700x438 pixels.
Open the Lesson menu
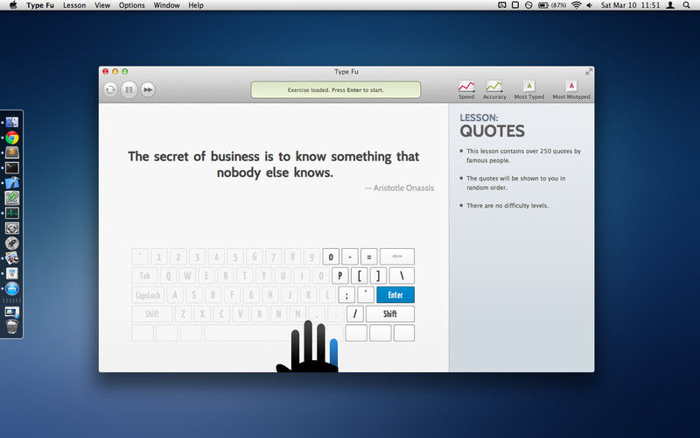74,5
